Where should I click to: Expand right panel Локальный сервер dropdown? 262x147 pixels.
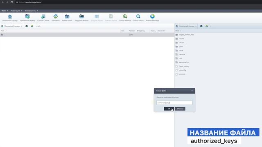(x=186, y=26)
